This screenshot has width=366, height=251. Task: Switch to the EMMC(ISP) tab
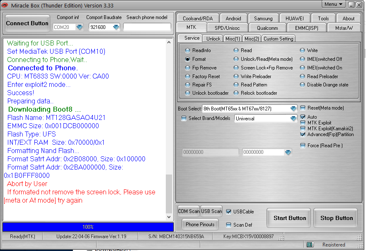(x=307, y=28)
